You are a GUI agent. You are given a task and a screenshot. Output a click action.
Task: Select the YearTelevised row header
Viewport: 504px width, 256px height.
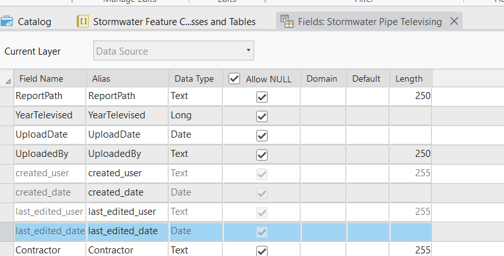6,116
